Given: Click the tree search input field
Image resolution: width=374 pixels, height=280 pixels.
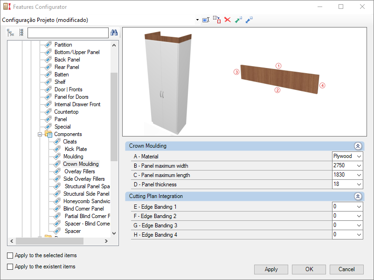Looking at the screenshot, I should pos(68,33).
